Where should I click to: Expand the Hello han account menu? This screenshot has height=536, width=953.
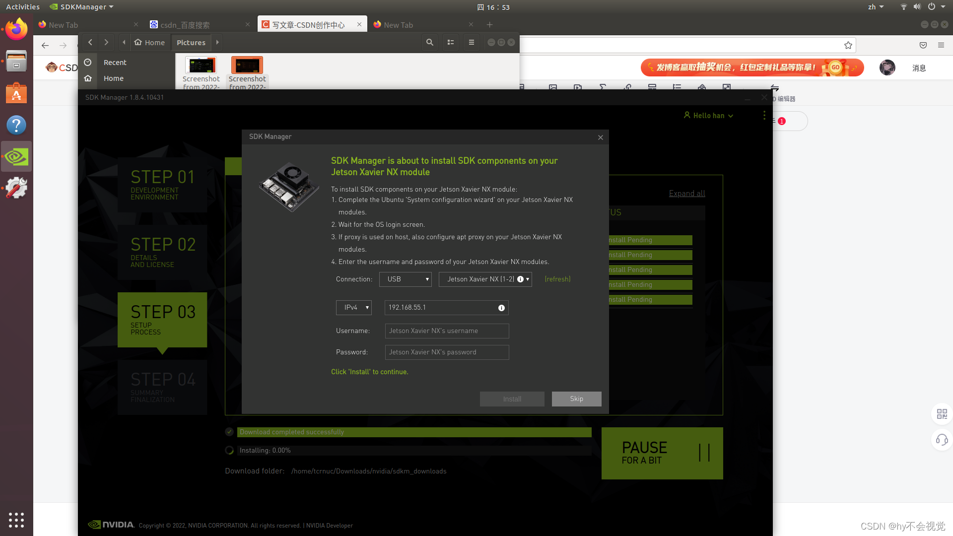coord(708,116)
